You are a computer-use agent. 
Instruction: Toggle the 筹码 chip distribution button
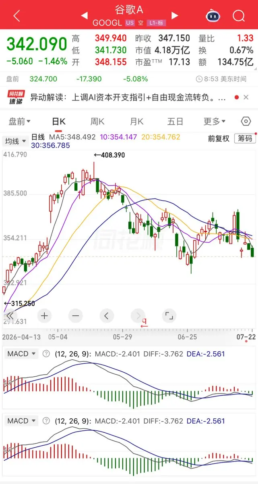pyautogui.click(x=245, y=138)
